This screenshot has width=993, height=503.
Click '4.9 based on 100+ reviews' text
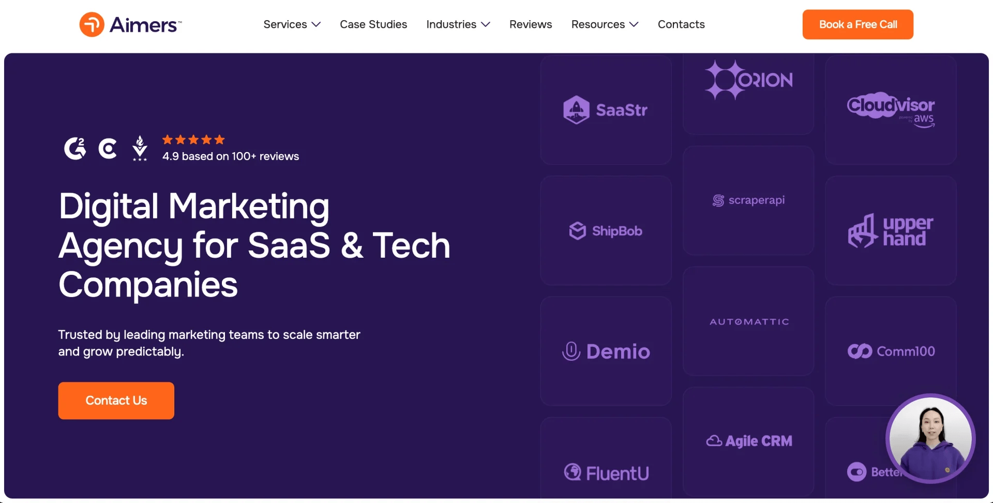click(231, 156)
